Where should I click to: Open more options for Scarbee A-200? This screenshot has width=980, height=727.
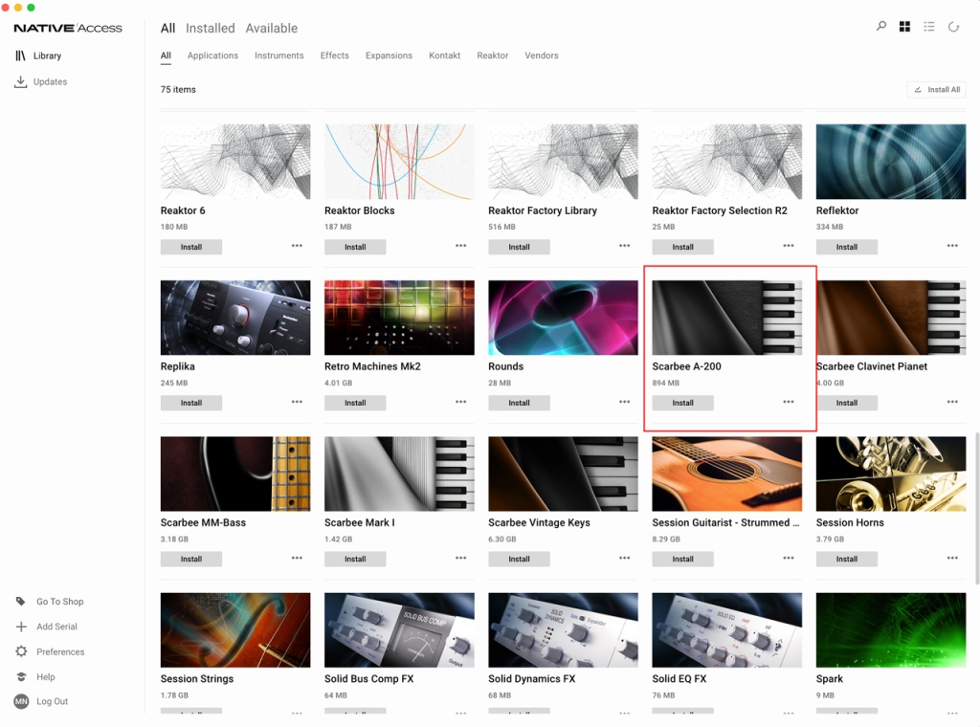pos(789,402)
